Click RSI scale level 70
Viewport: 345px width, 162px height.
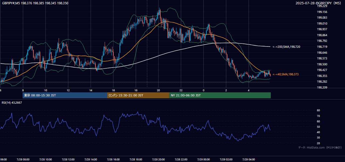coord(319,116)
